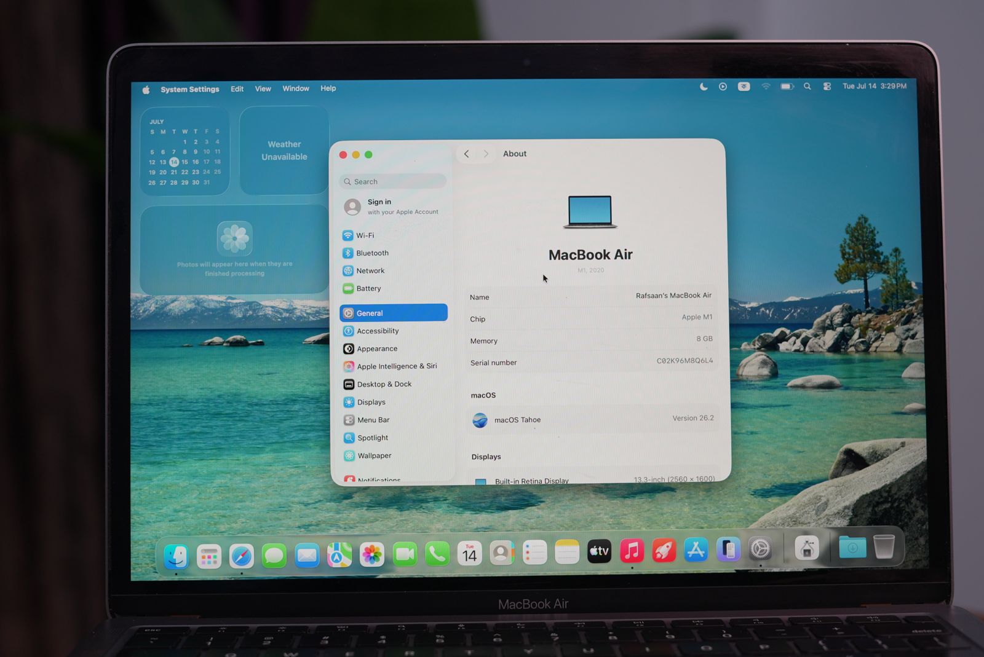Viewport: 984px width, 657px height.
Task: Open the Phone app from the Dock
Action: 437,554
